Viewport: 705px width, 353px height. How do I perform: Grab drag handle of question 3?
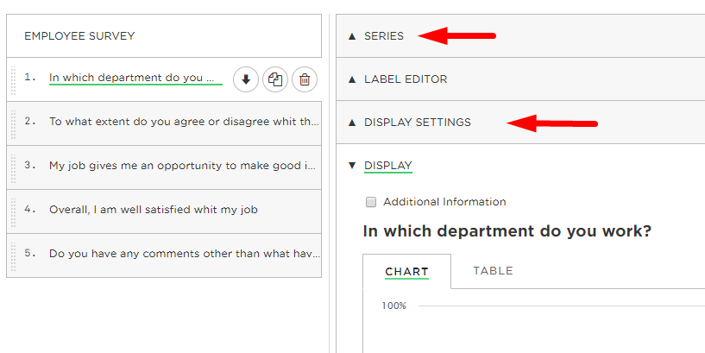14,167
